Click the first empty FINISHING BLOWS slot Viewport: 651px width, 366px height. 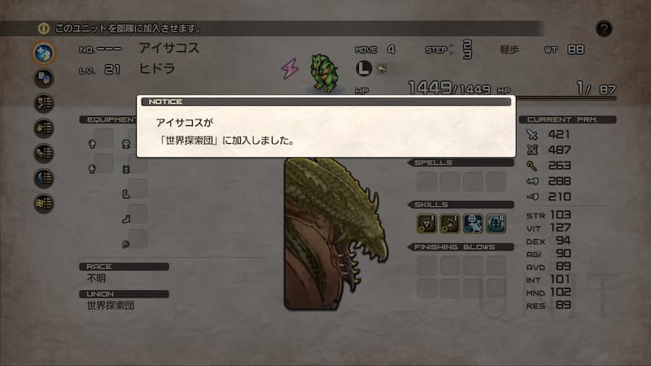(426, 266)
